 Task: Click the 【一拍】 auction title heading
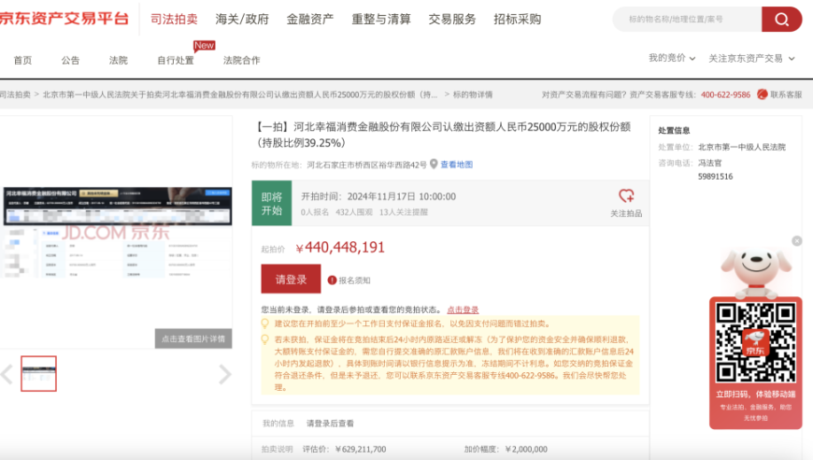pyautogui.click(x=442, y=135)
